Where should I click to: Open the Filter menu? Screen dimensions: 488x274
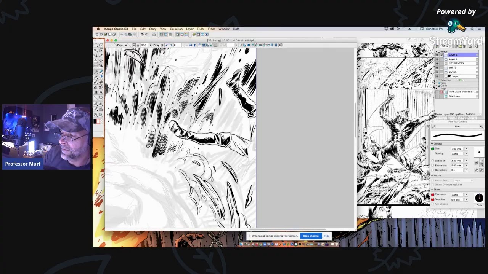(211, 29)
